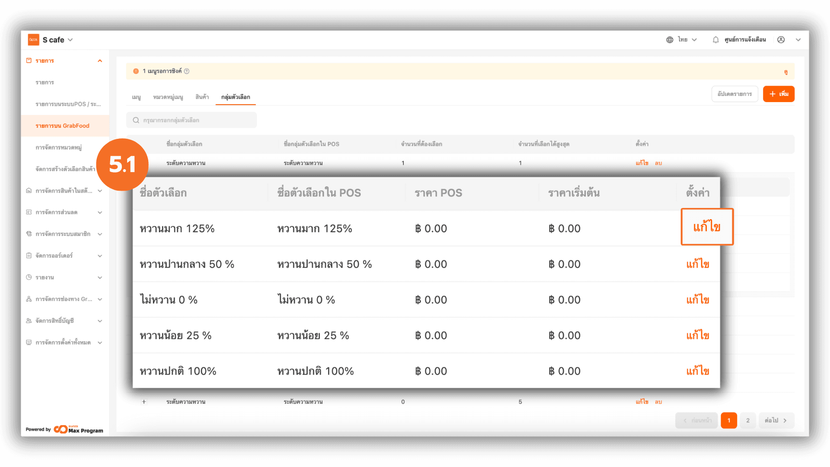Open the user account profile icon
Screen dimensions: 830x467
pos(781,40)
